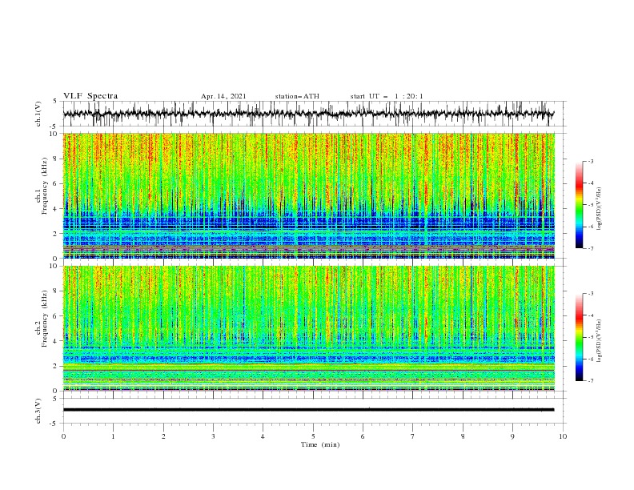Click time axis tick label "6"
Screen dimensions: 634x490
pos(363,436)
